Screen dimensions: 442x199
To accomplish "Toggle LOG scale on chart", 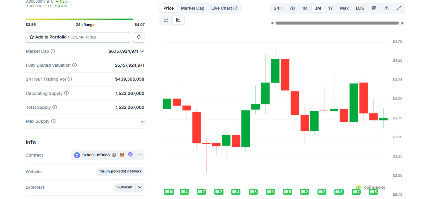I will pos(360,8).
